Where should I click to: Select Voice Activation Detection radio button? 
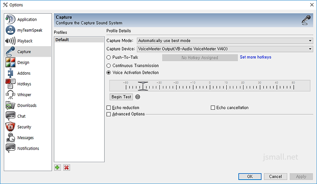[109, 72]
